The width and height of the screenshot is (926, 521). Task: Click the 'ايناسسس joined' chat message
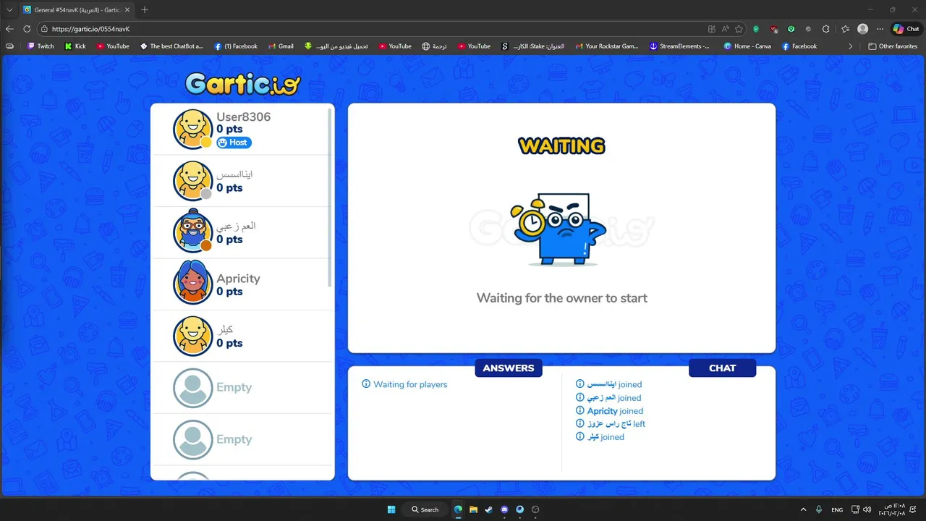pyautogui.click(x=608, y=384)
